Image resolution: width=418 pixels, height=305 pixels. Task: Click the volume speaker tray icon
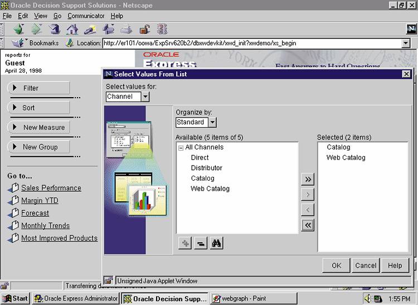(368, 298)
